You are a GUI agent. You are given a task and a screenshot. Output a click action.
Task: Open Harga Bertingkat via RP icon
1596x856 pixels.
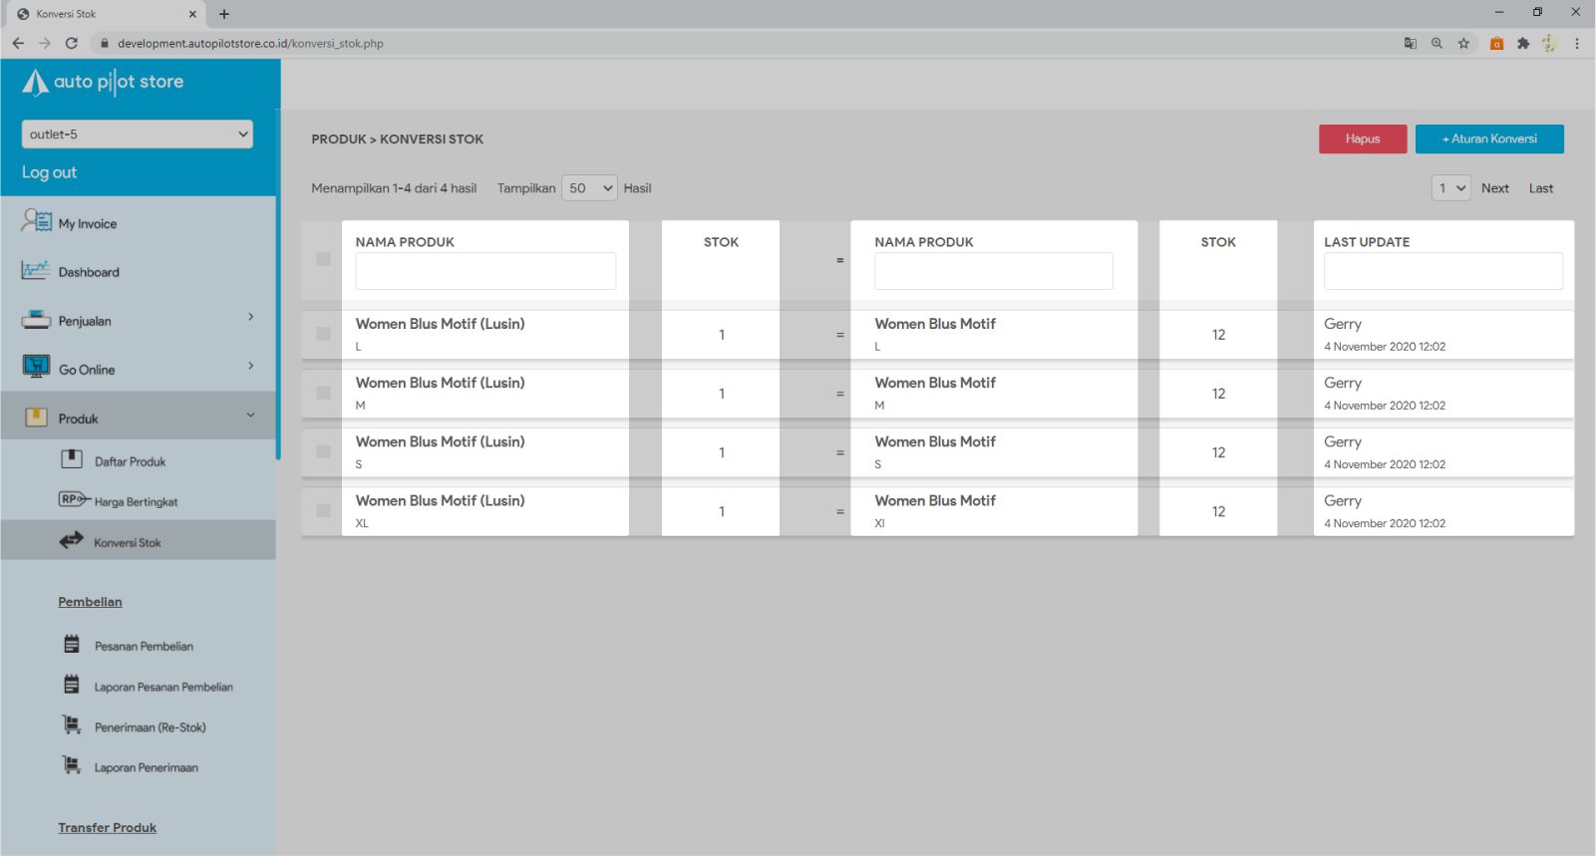point(73,499)
